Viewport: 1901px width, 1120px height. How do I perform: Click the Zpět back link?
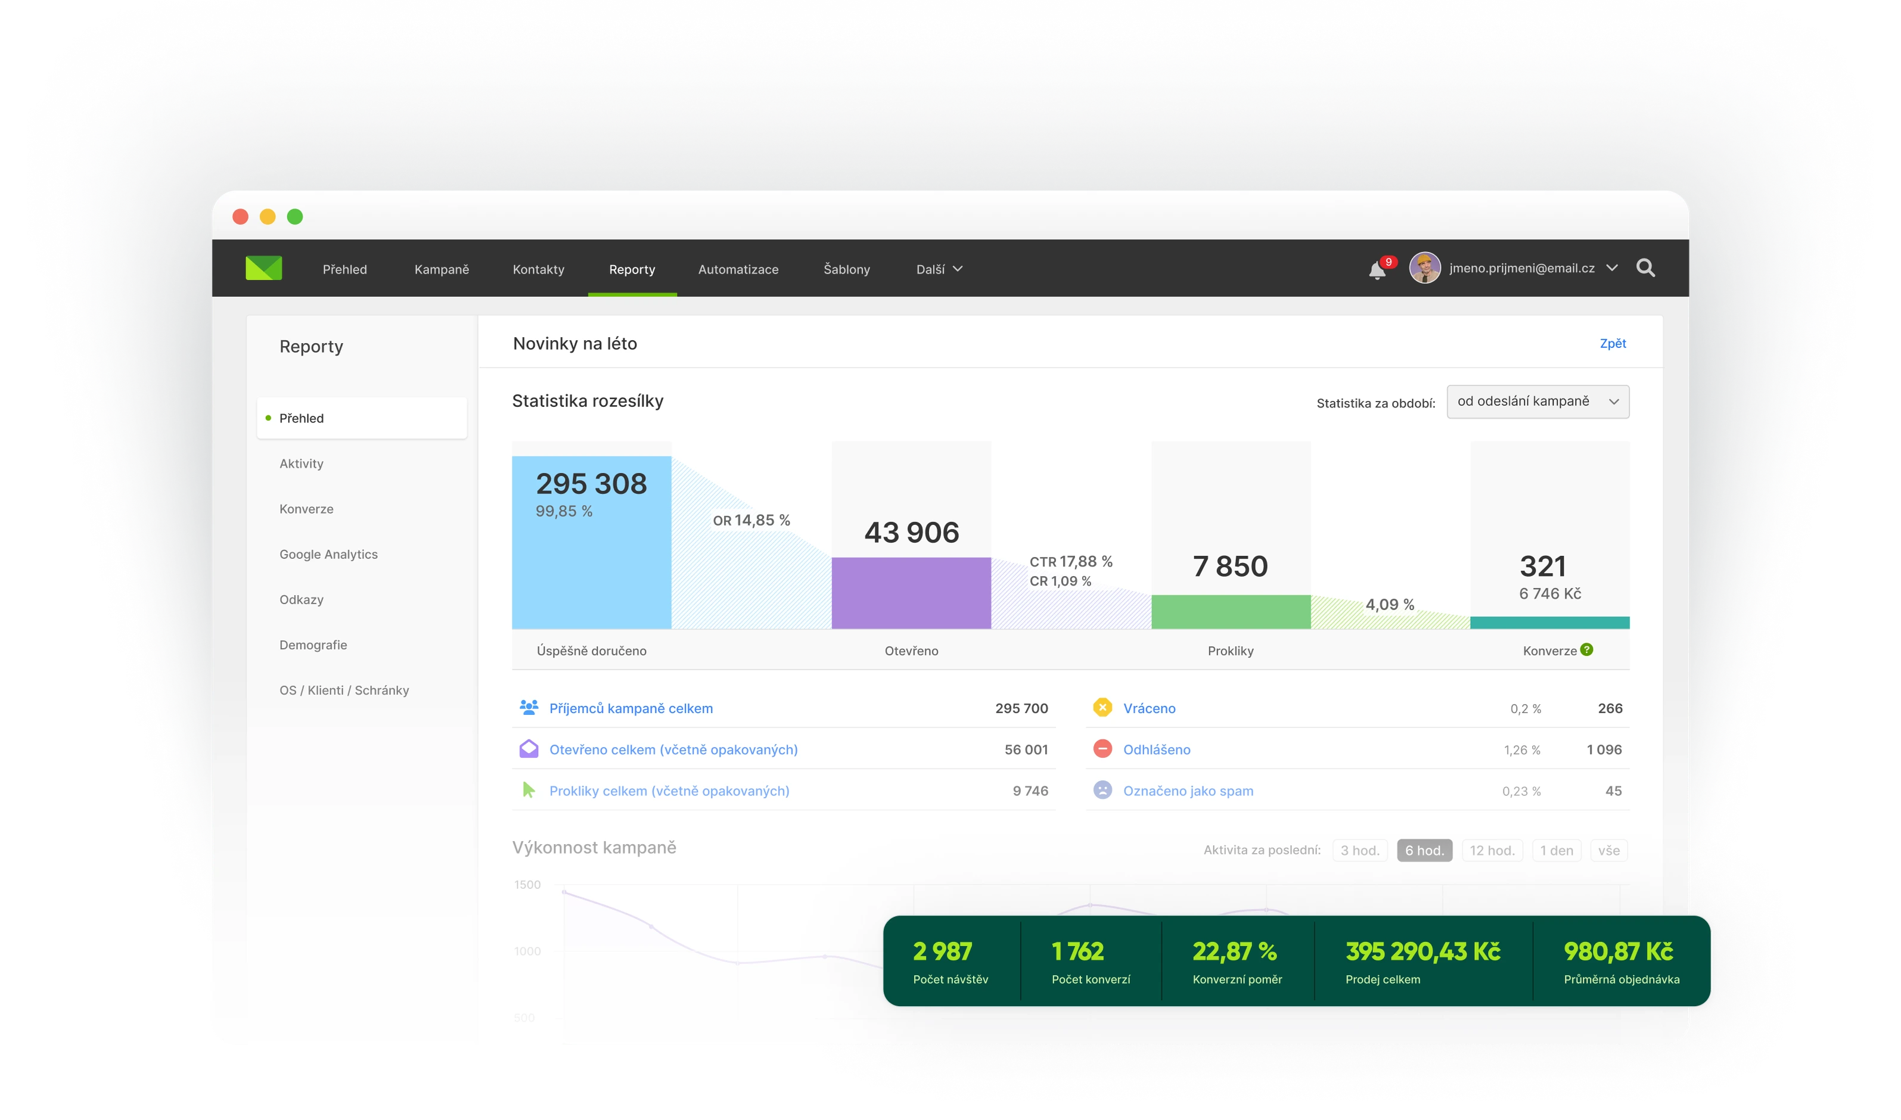(1613, 343)
